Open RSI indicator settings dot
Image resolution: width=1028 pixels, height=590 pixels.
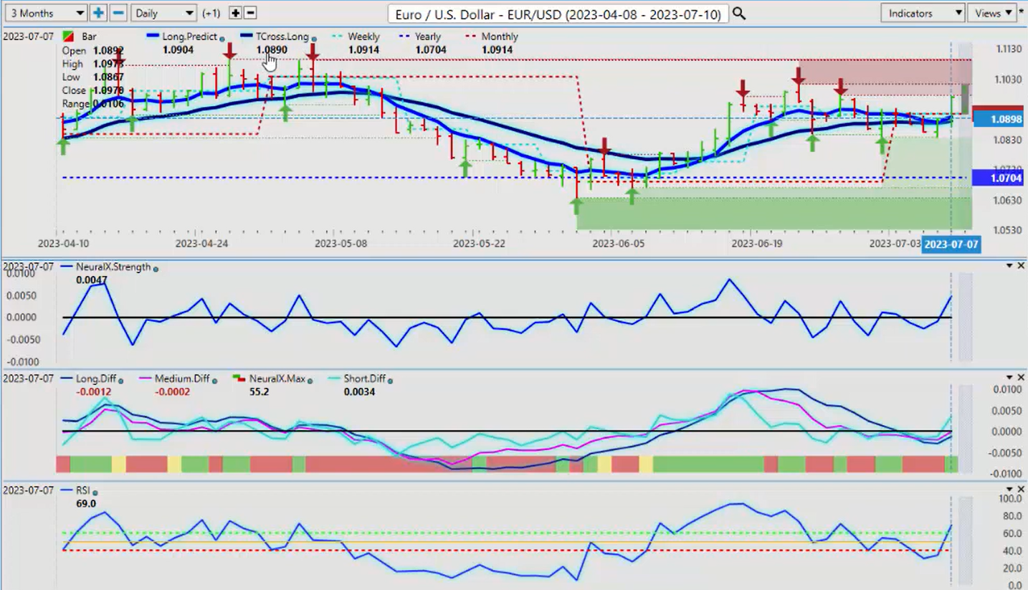tap(95, 493)
